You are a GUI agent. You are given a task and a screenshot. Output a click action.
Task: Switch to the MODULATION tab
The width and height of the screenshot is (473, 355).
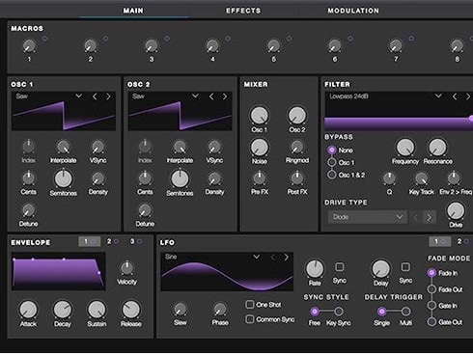pos(353,11)
